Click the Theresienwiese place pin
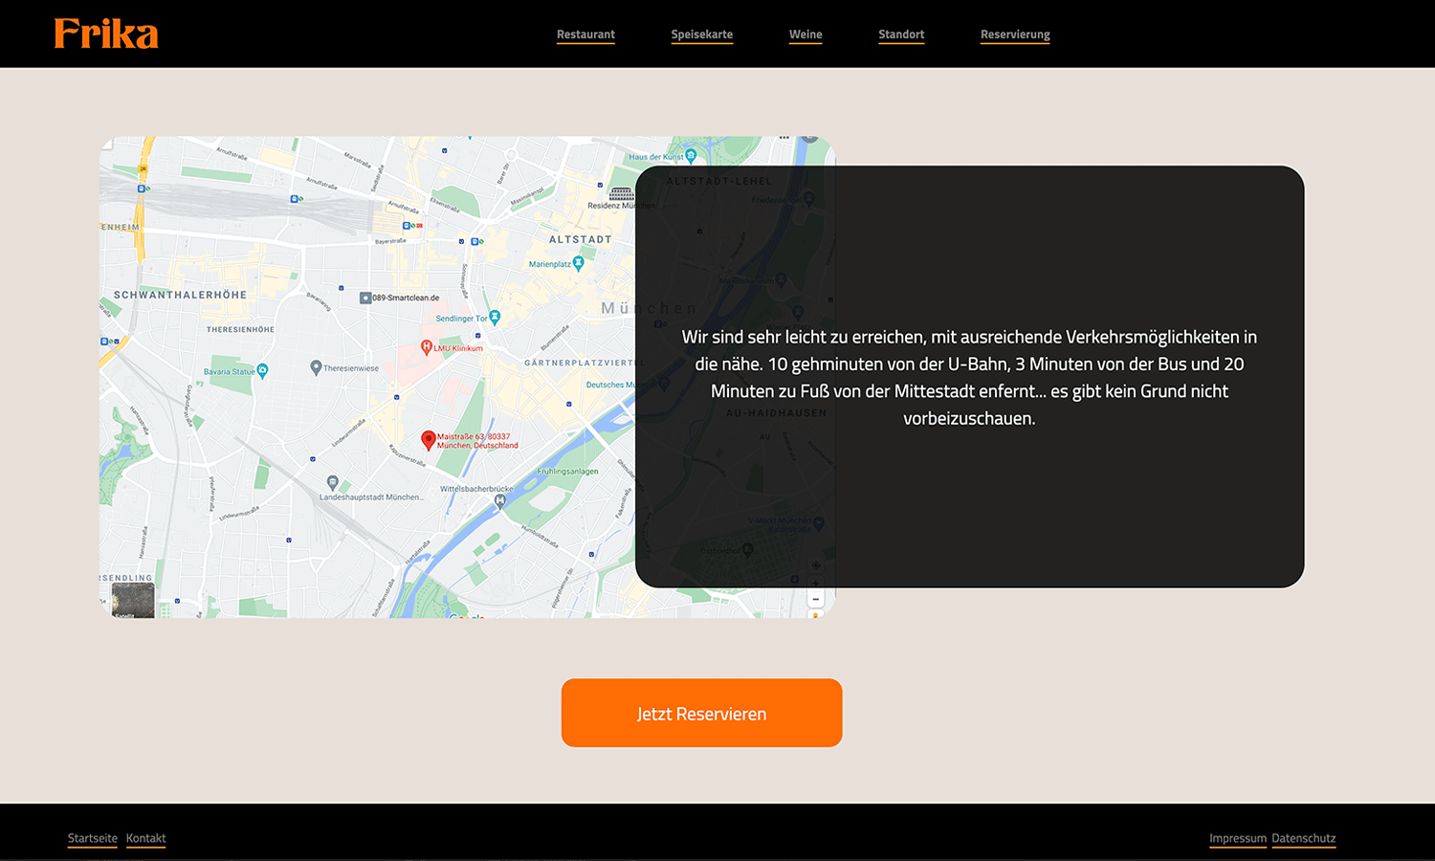This screenshot has width=1435, height=861. 316,367
